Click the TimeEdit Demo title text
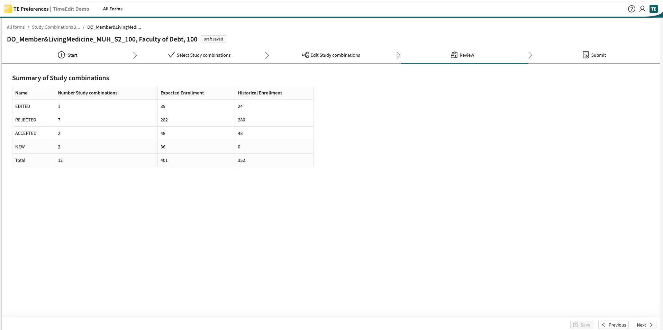Screen dimensions: 663x330 tap(71, 9)
